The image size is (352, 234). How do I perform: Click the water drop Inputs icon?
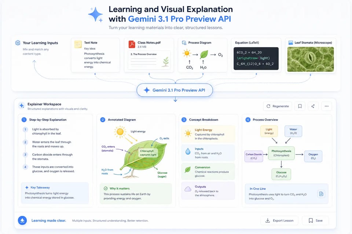188,152
